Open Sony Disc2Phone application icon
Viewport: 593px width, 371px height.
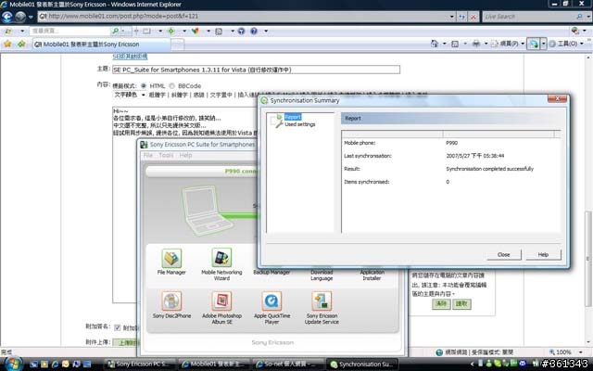[171, 301]
